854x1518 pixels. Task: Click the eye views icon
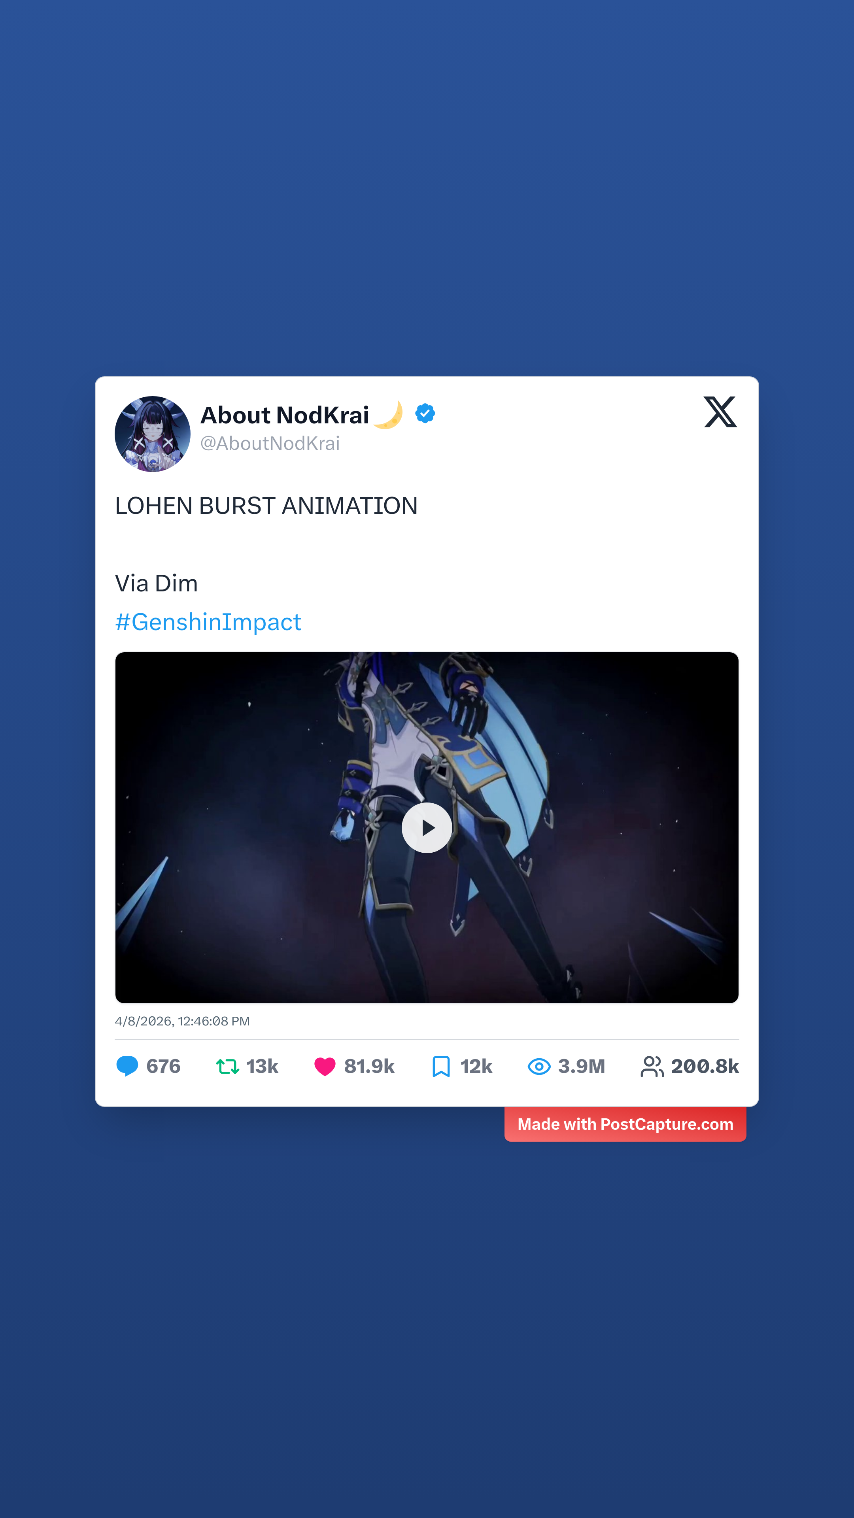[538, 1066]
